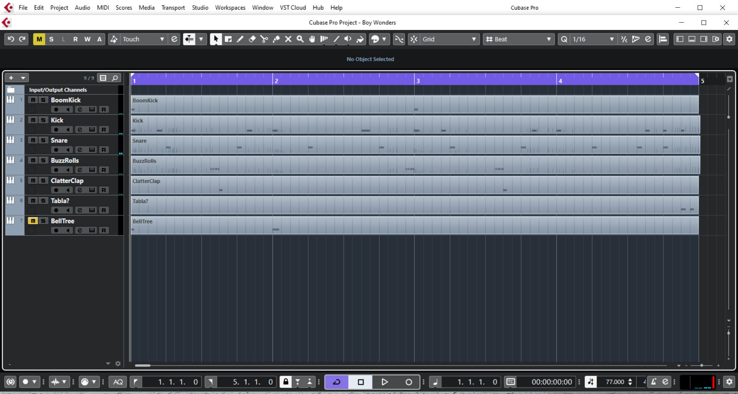
Task: Solo the Kick track
Action: pyautogui.click(x=43, y=120)
